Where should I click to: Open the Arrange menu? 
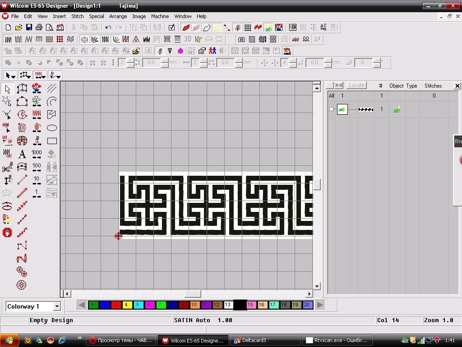[118, 16]
